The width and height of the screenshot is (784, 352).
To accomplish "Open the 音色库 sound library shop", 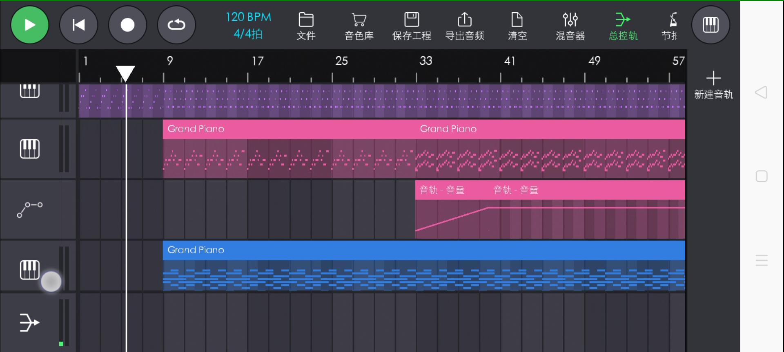I will pyautogui.click(x=359, y=26).
